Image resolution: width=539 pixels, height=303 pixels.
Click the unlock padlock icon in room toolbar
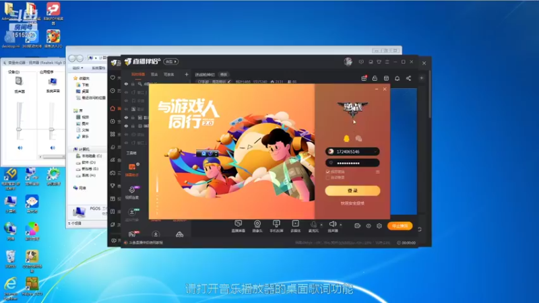click(375, 78)
